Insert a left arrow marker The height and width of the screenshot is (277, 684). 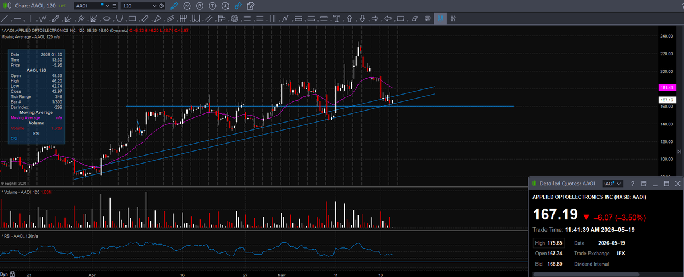pyautogui.click(x=388, y=19)
